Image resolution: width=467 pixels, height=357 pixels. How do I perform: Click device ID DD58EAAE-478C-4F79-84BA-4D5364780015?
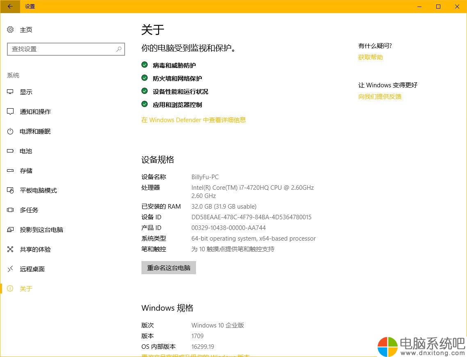pos(251,217)
